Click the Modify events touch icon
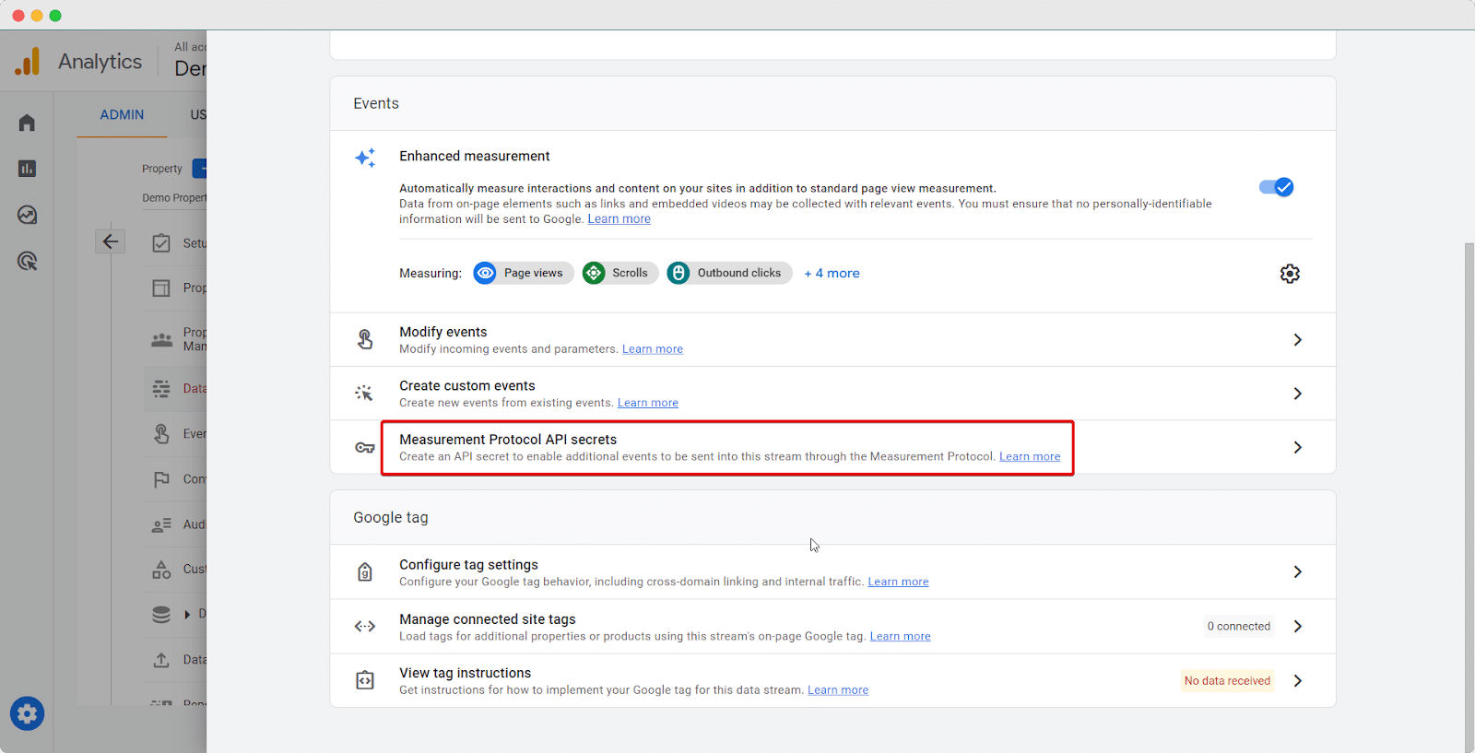The height and width of the screenshot is (753, 1475). pyautogui.click(x=365, y=339)
